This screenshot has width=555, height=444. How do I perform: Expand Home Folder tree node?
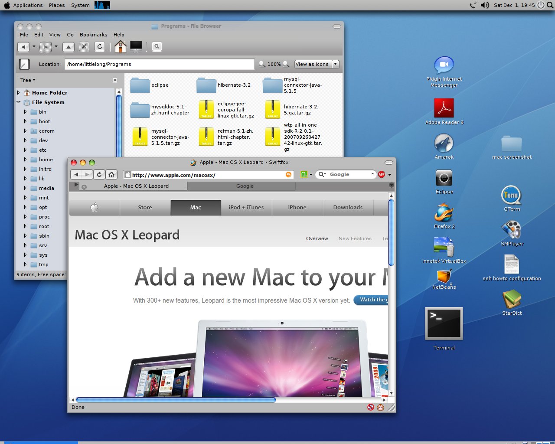(19, 93)
